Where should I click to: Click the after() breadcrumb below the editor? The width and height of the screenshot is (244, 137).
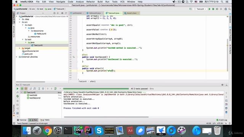pos(93,81)
